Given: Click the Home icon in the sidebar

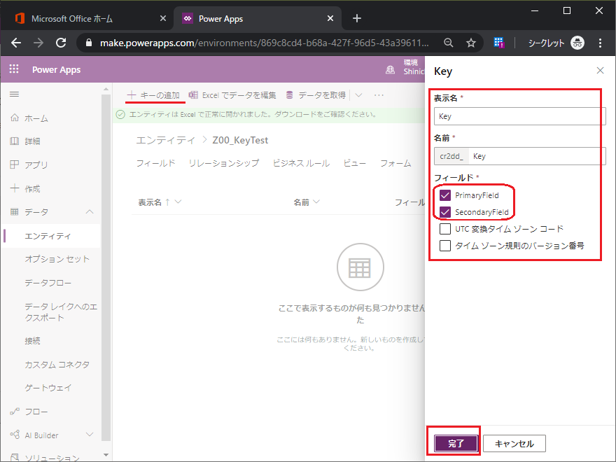Looking at the screenshot, I should pos(15,118).
